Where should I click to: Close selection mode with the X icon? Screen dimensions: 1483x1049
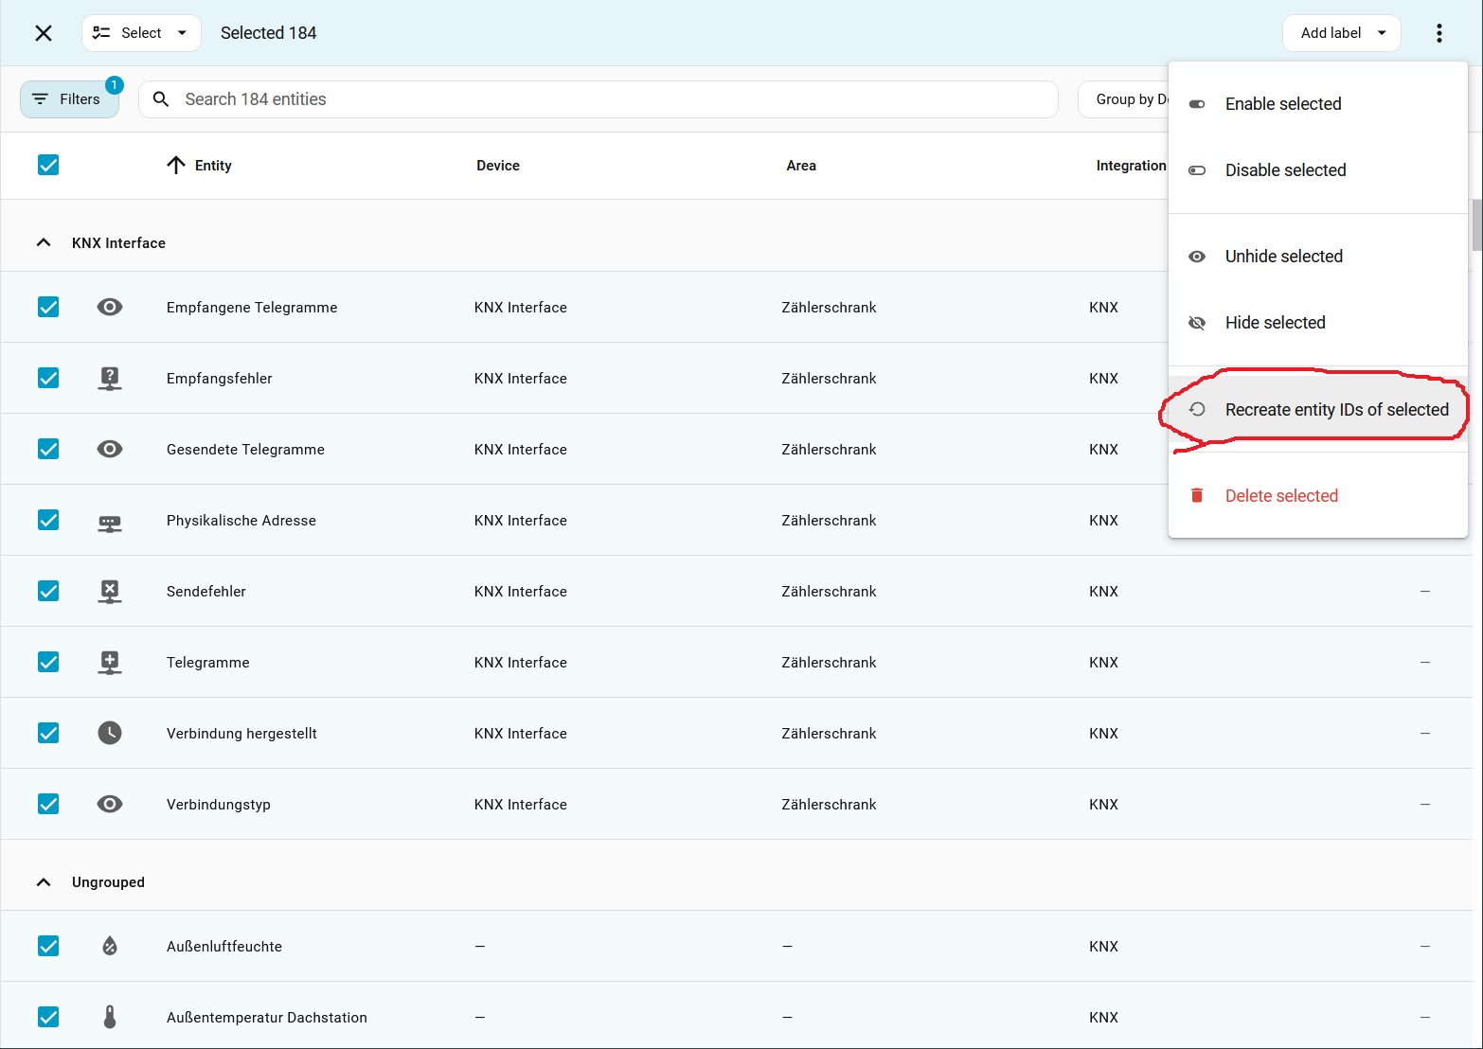coord(44,33)
